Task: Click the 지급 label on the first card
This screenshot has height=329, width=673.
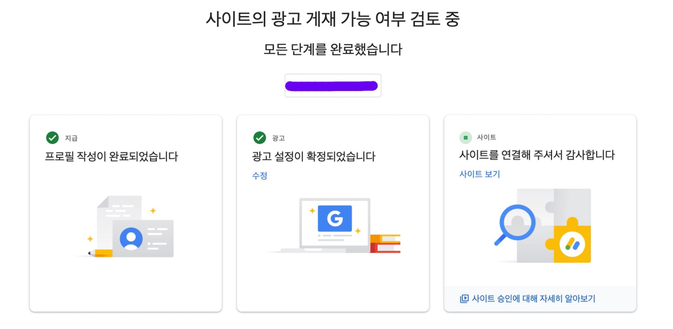Action: [71, 138]
